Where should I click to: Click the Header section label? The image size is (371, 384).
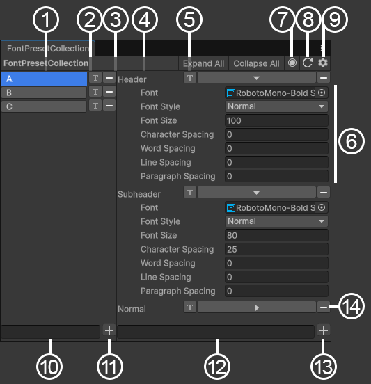(x=132, y=79)
